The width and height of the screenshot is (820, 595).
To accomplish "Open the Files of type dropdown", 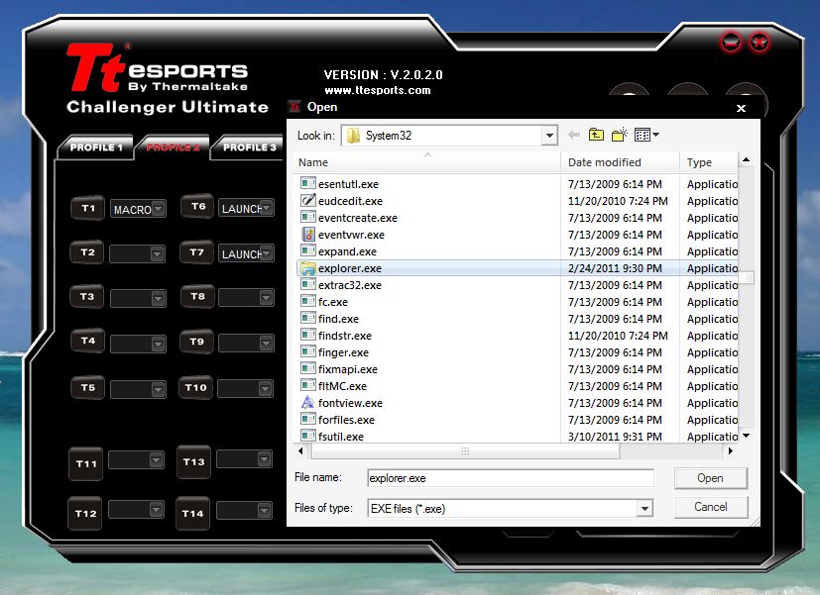I will [x=644, y=508].
